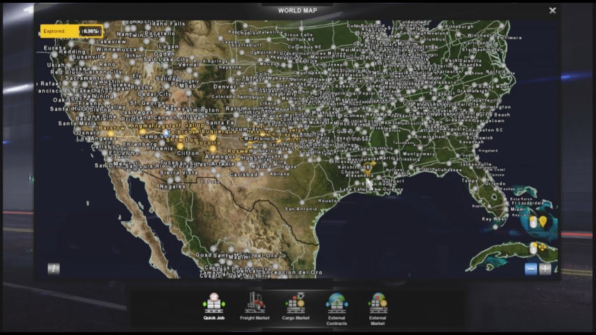Close the World Map window
This screenshot has width=596, height=335.
click(x=552, y=10)
